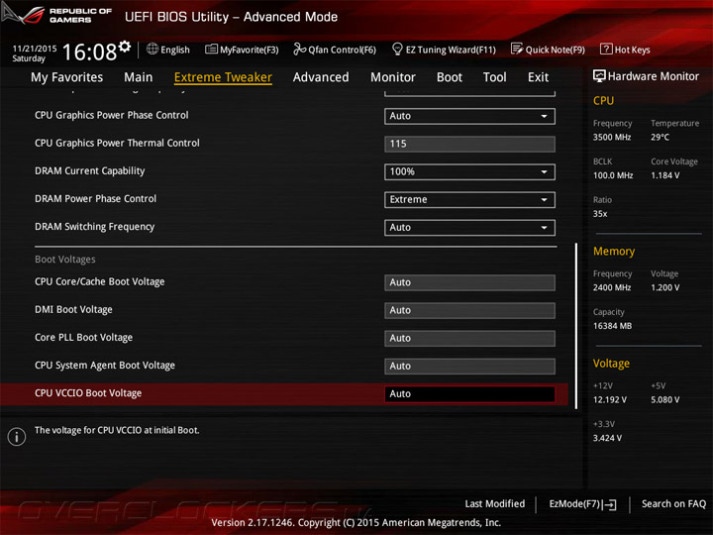Click the MyFavorite(F3) list icon

[211, 49]
